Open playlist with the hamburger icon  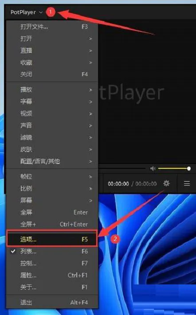[x=187, y=183]
